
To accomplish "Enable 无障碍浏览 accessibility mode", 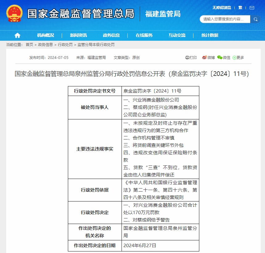I will click(222, 8).
